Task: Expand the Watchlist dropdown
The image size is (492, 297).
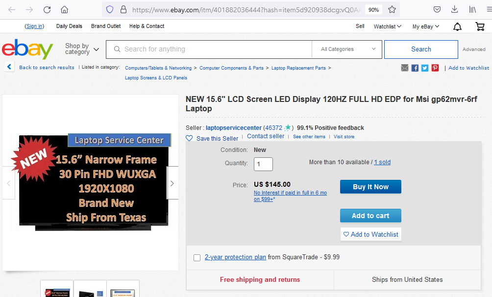Action: coord(388,26)
